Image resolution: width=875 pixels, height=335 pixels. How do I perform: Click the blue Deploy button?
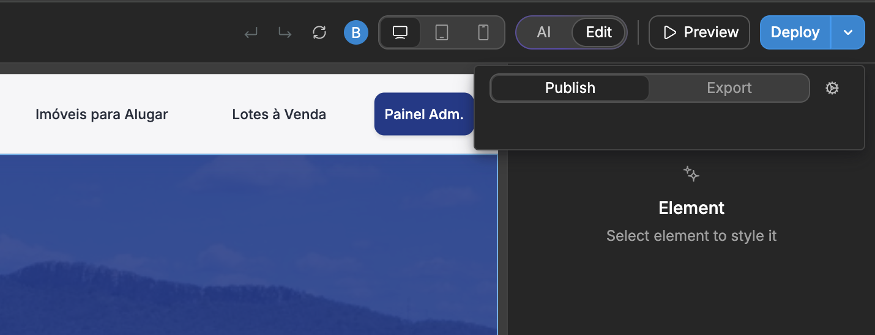point(795,32)
